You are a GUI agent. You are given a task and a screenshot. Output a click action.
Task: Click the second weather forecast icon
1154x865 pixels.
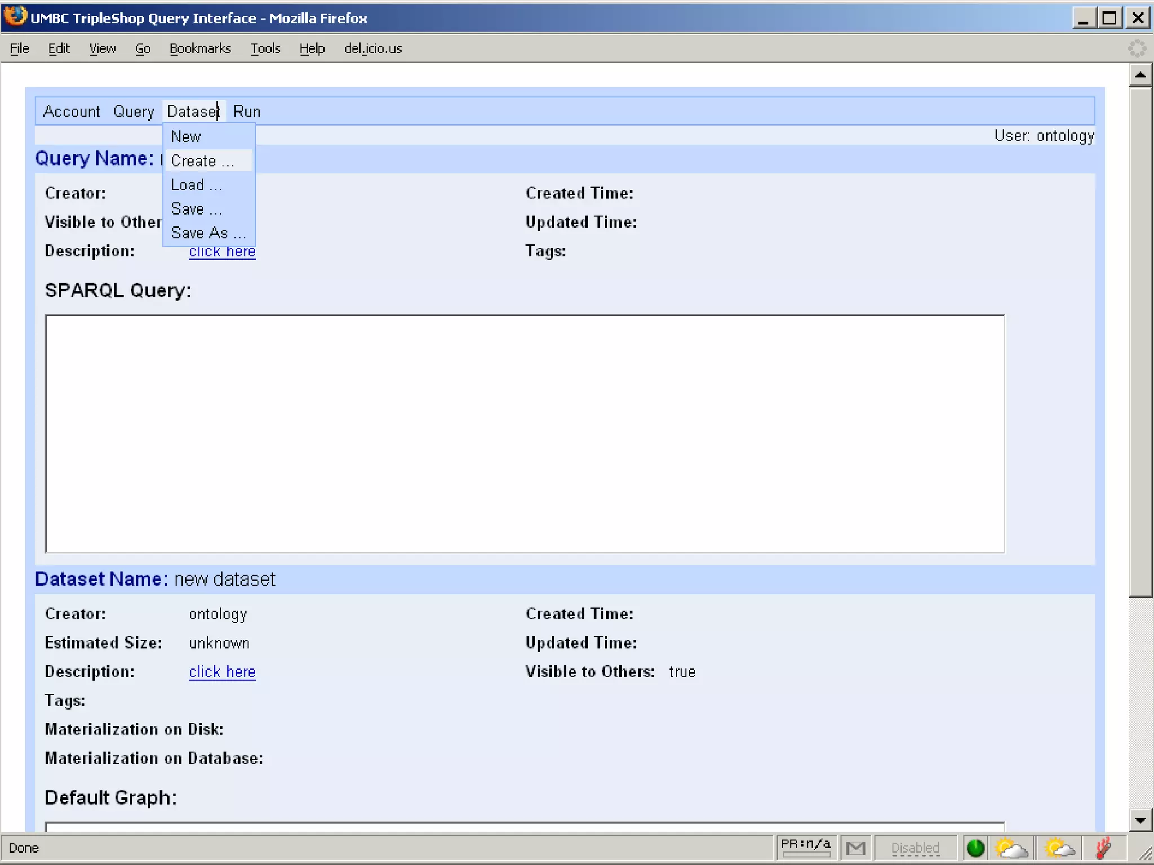(x=1059, y=848)
